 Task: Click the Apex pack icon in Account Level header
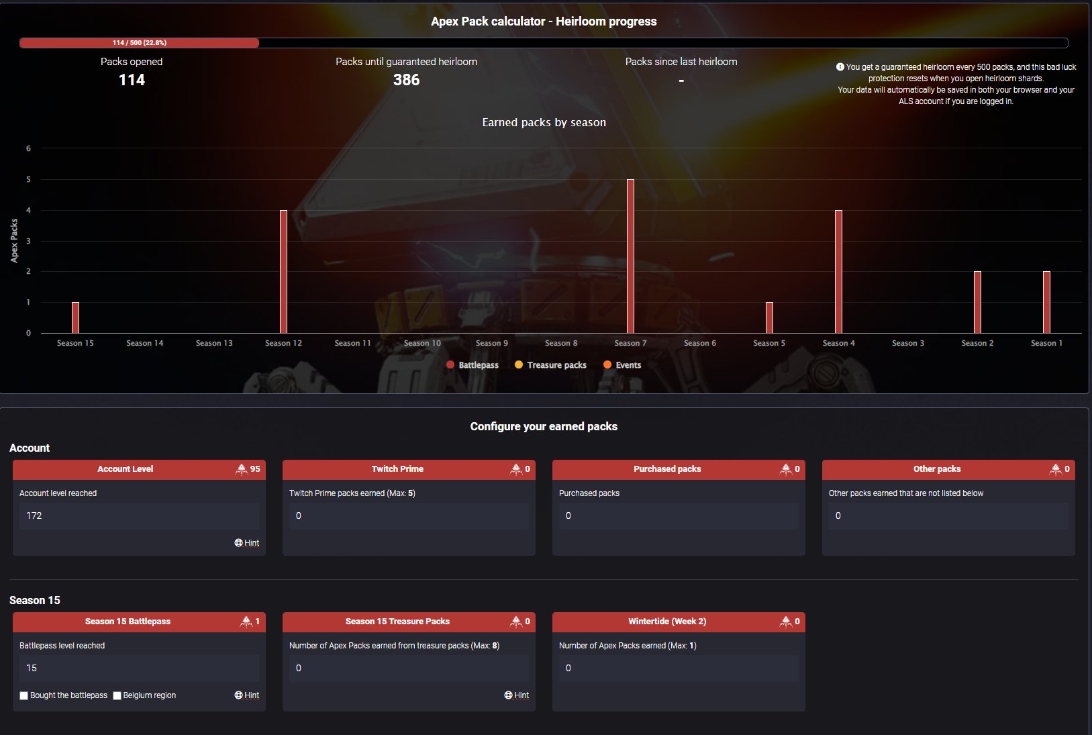point(242,469)
